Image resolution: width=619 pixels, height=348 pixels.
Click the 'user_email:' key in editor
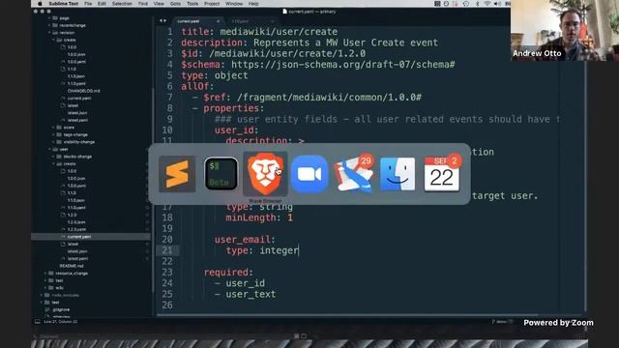coord(245,240)
